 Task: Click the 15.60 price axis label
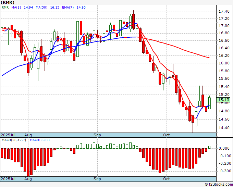pos(224,78)
